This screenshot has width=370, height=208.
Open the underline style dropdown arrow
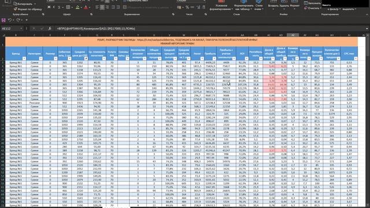coord(63,8)
